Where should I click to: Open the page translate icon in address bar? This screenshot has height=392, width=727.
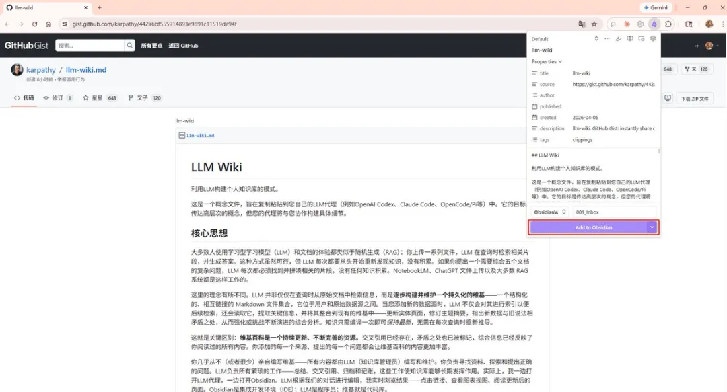click(582, 24)
